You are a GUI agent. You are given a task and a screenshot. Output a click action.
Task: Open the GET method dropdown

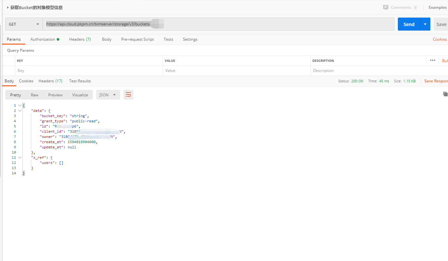(24, 24)
